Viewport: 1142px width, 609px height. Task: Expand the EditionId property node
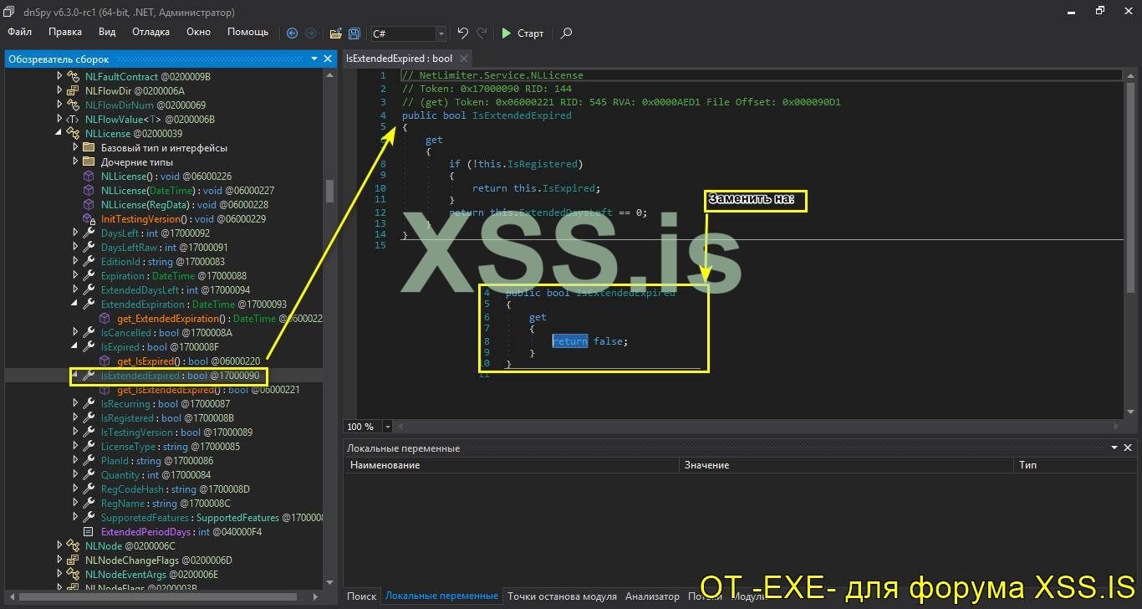75,262
